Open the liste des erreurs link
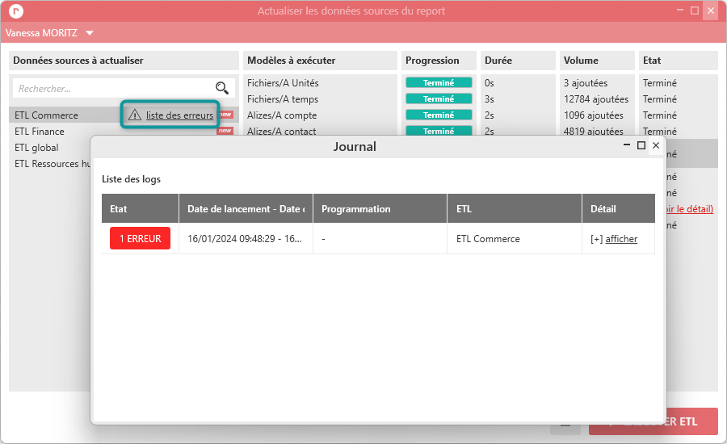 coord(179,115)
